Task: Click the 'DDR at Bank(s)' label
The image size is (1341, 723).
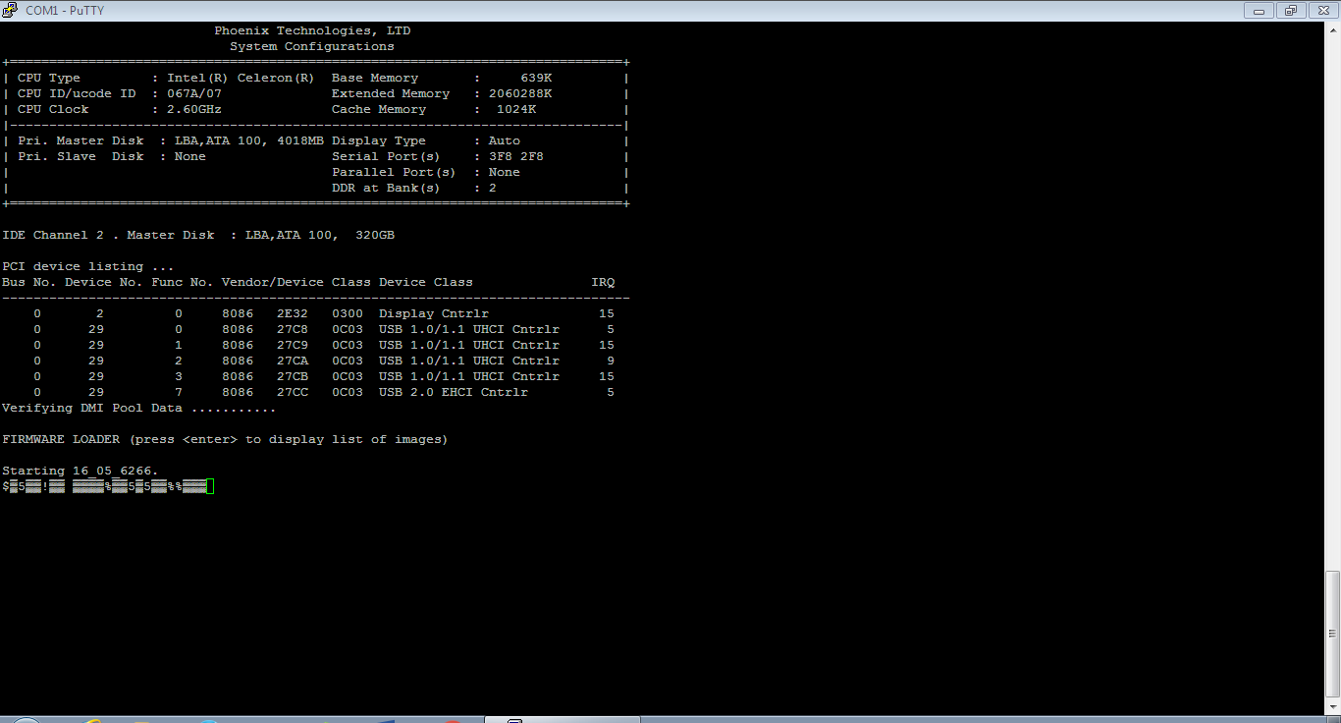Action: (387, 189)
